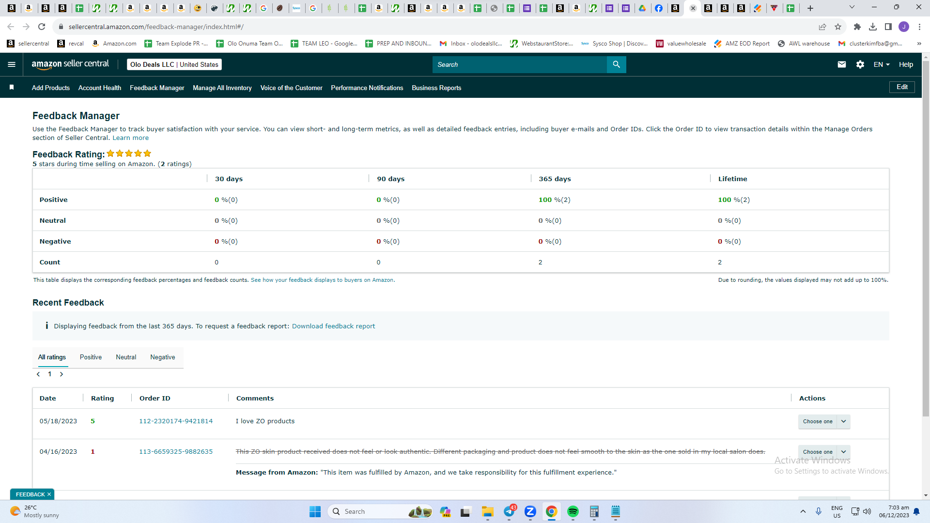The height and width of the screenshot is (523, 930).
Task: Focus the Seller Central search field
Action: (x=520, y=64)
